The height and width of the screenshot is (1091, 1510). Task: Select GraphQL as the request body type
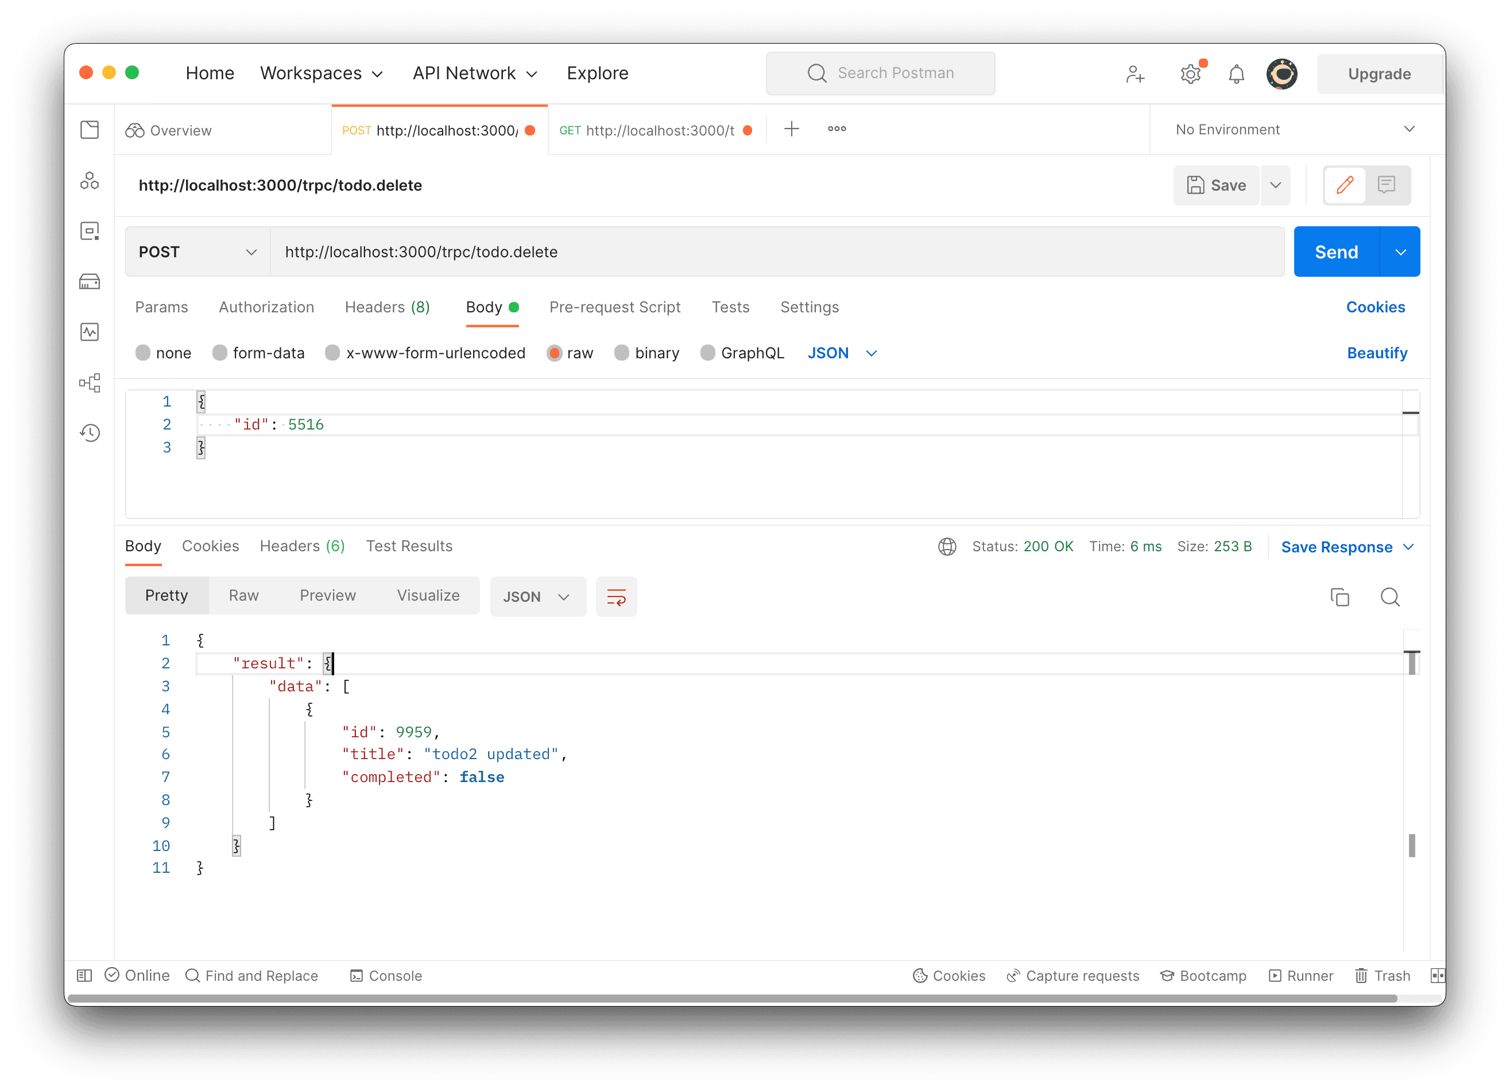741,353
